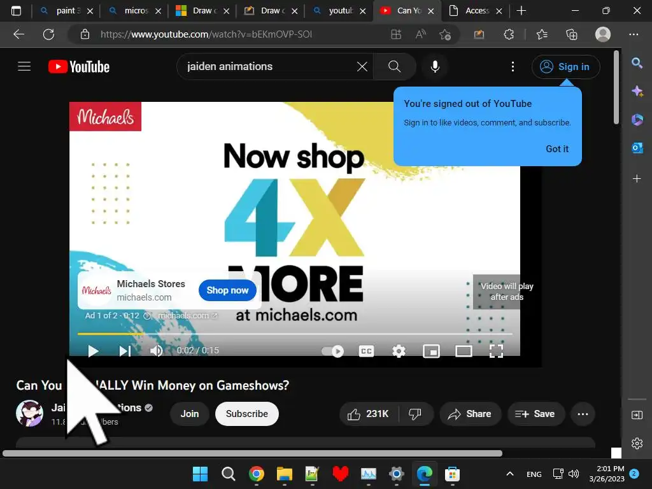Click the horizontal page scrollbar
Screen dimensions: 652x489
(x=252, y=453)
